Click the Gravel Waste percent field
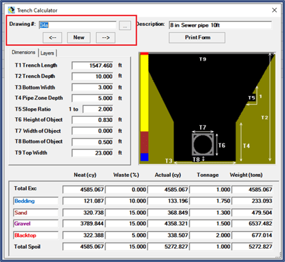Image resolution: width=285 pixels, height=262 pixels. [126, 223]
